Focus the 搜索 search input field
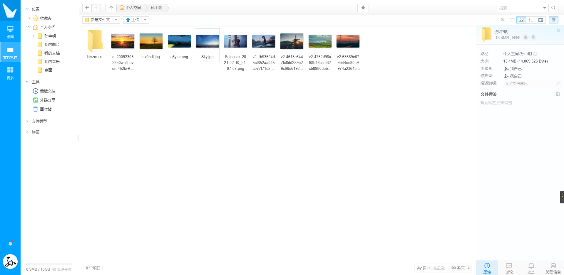 (x=519, y=8)
